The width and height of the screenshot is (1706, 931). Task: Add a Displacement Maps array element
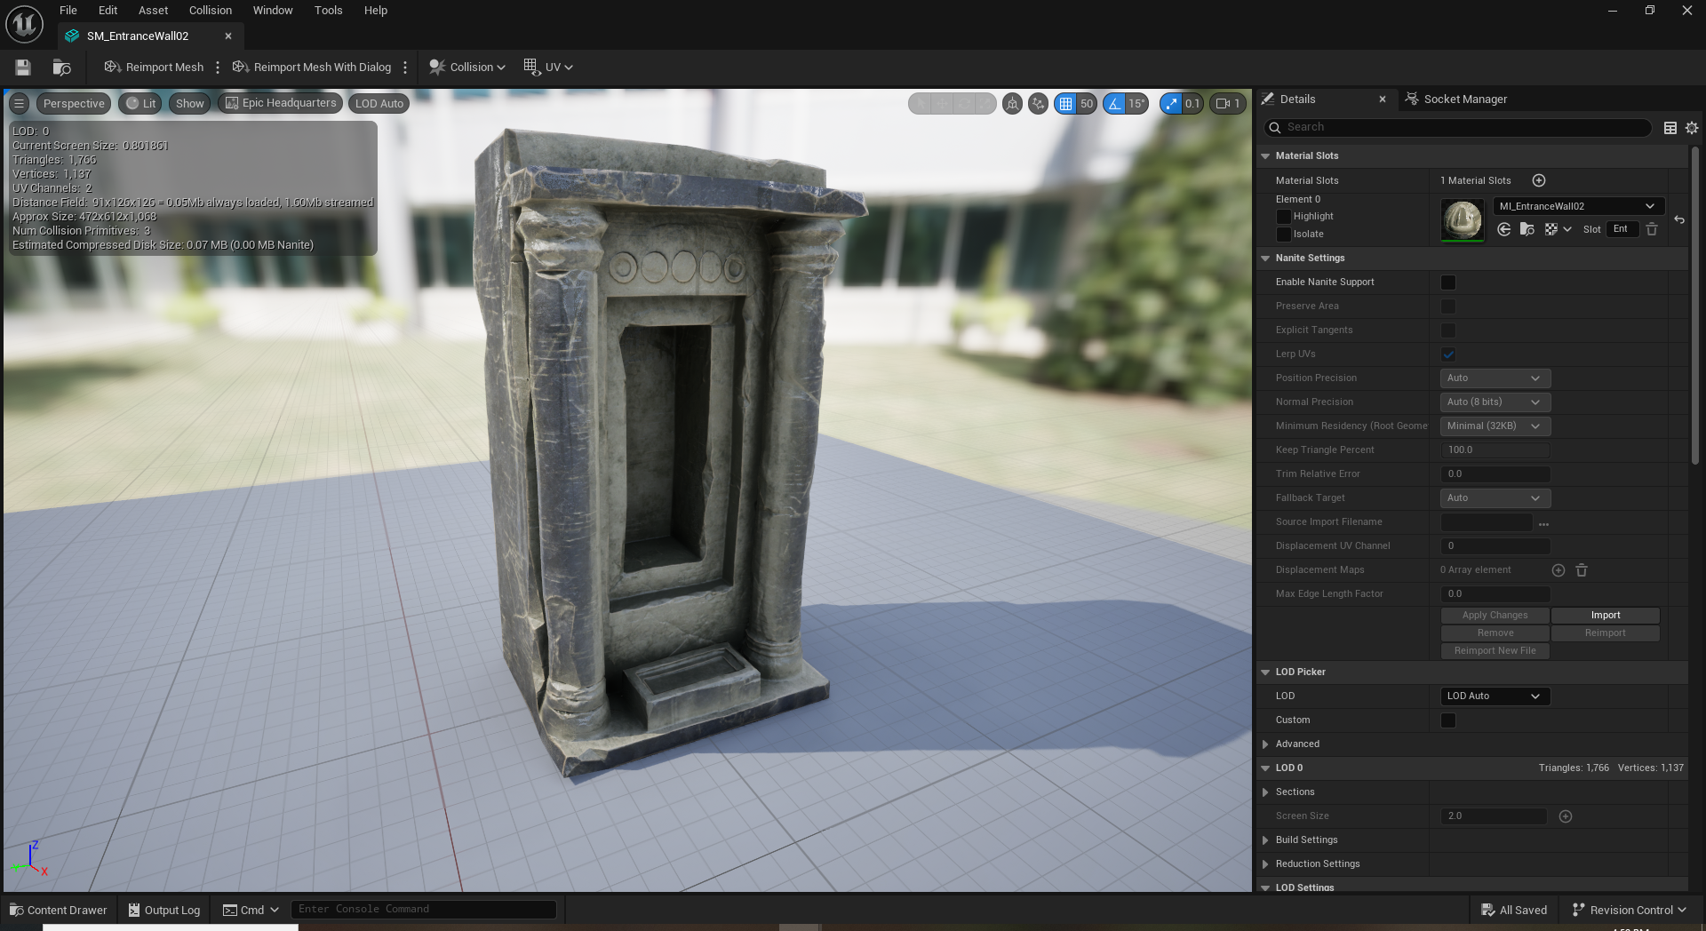click(1559, 570)
